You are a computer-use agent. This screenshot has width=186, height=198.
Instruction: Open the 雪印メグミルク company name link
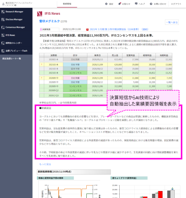[49, 21]
